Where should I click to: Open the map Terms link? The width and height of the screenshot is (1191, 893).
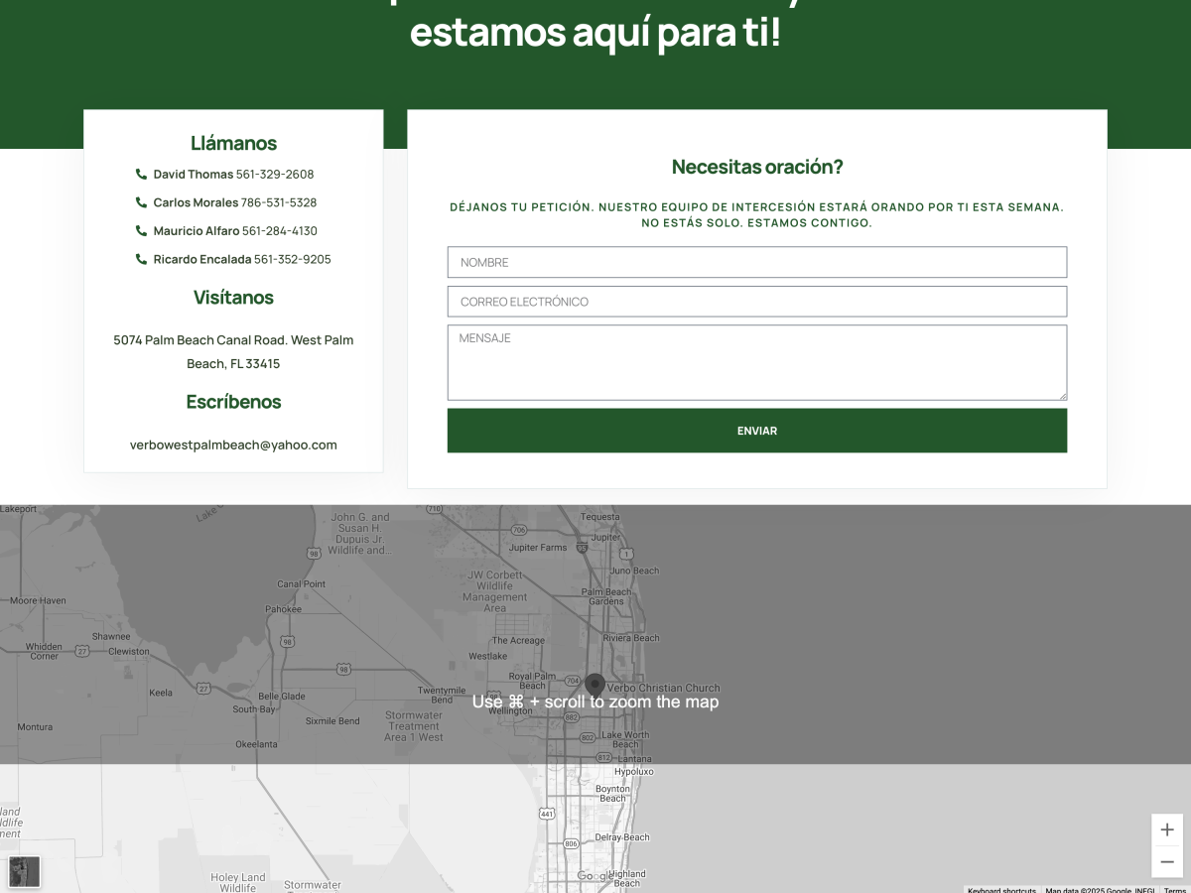coord(1175,889)
